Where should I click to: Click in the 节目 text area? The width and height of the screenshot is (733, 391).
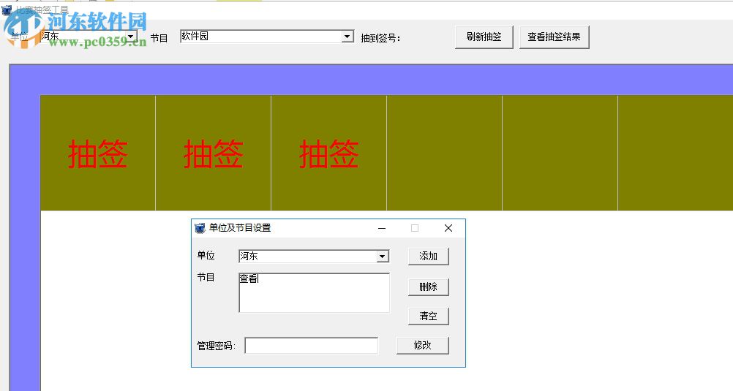pos(314,293)
